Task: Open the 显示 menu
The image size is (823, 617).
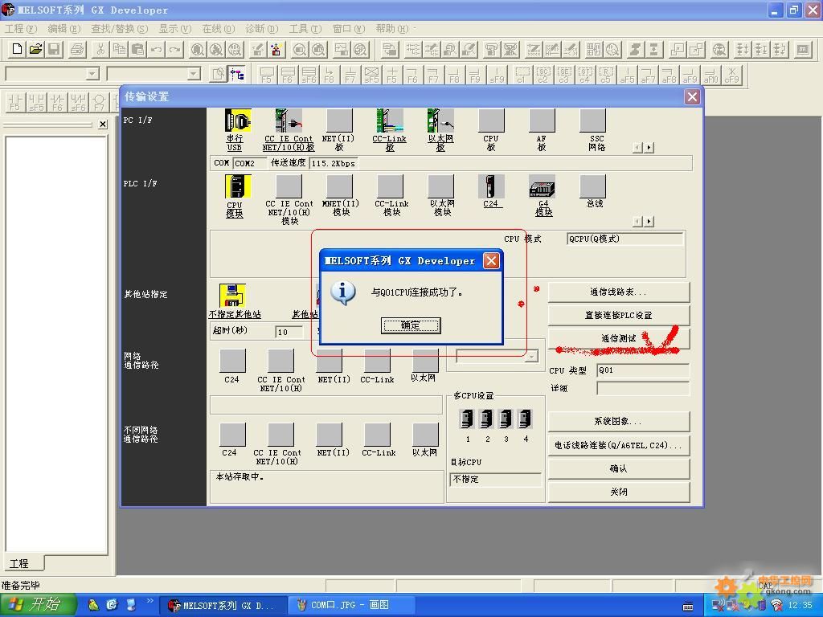Action: click(x=174, y=28)
